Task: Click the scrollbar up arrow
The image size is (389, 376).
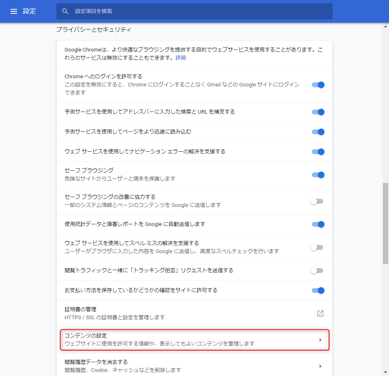Action: (x=385, y=26)
